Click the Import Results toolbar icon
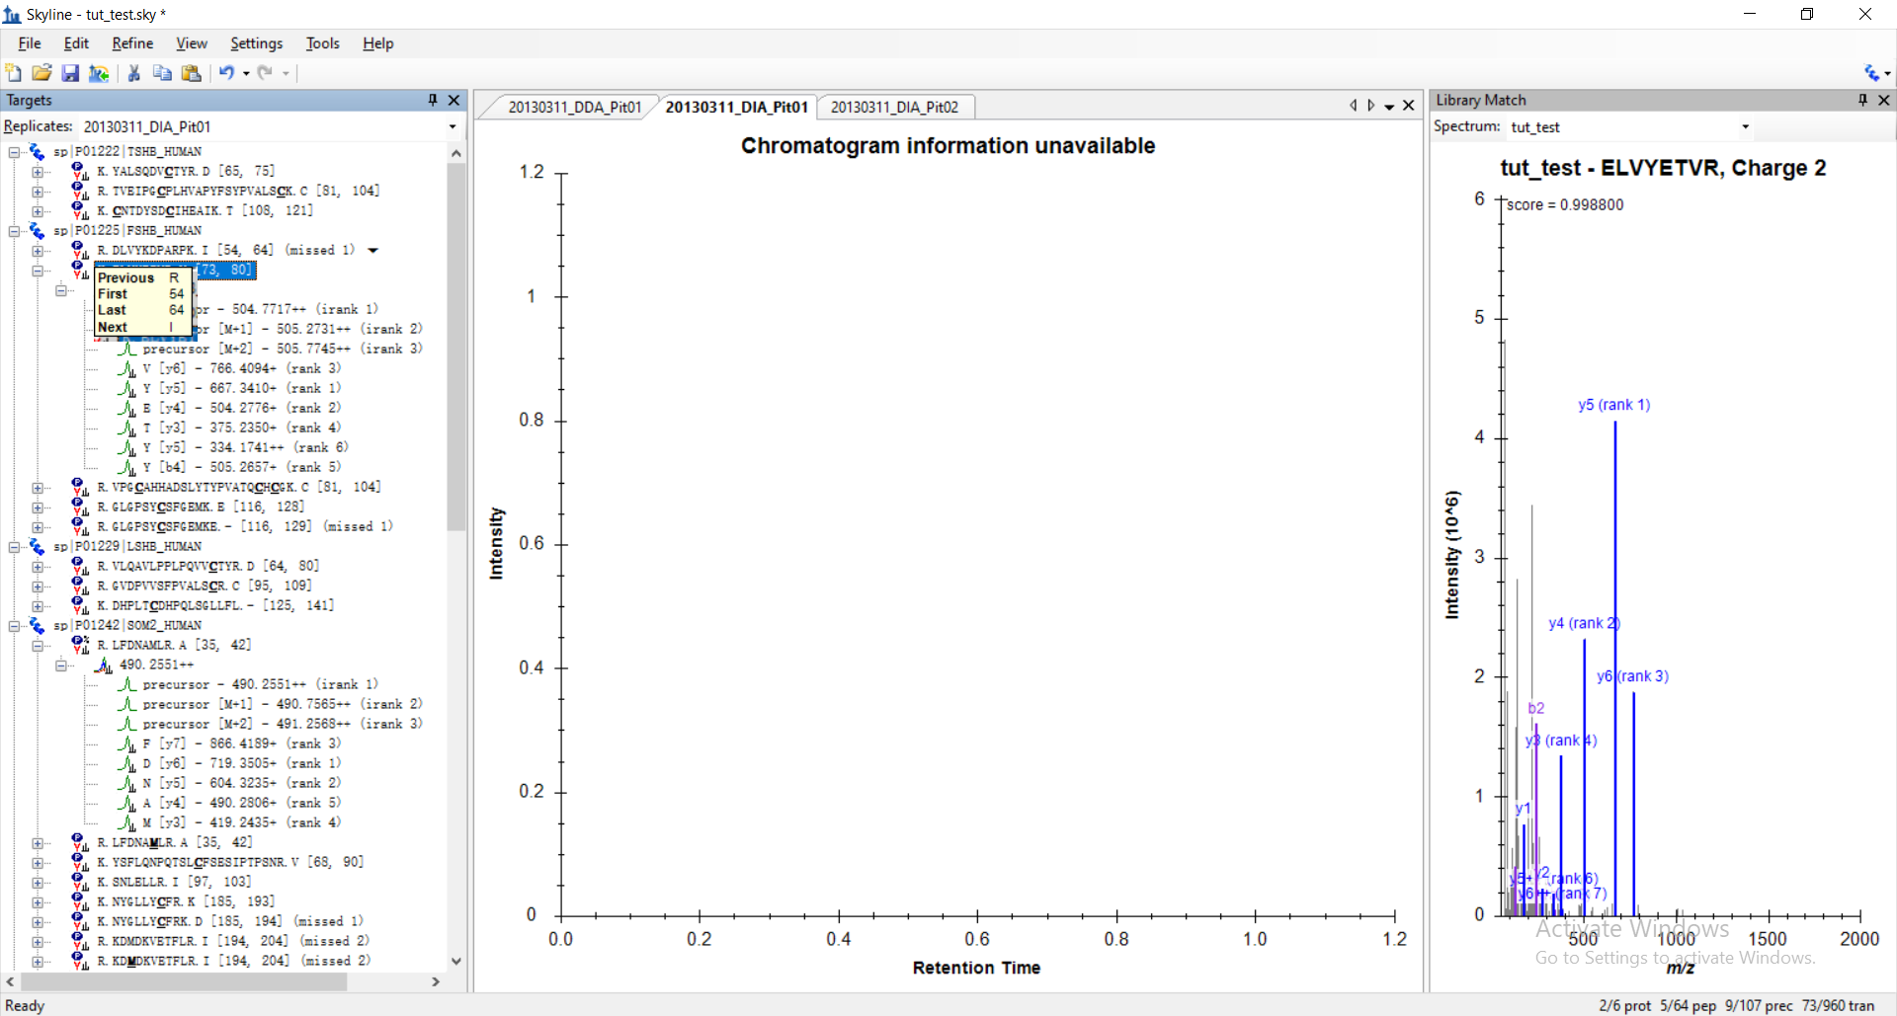The height and width of the screenshot is (1016, 1897). (99, 73)
